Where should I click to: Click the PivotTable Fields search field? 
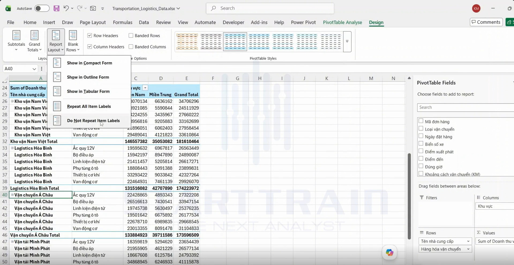click(466, 107)
